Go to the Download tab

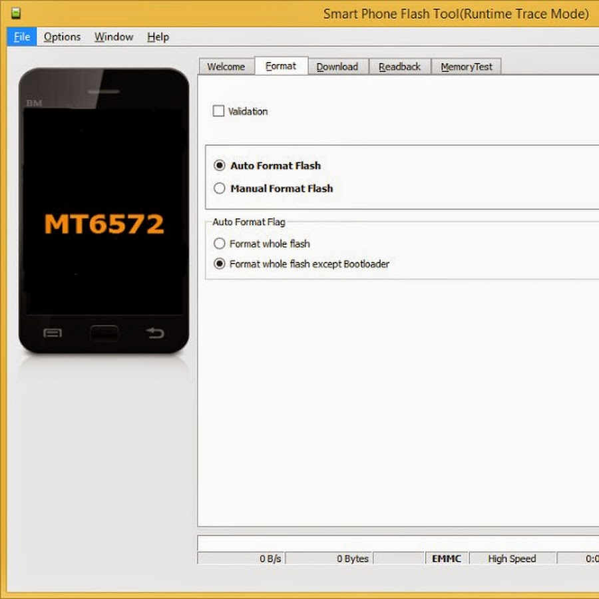click(337, 67)
